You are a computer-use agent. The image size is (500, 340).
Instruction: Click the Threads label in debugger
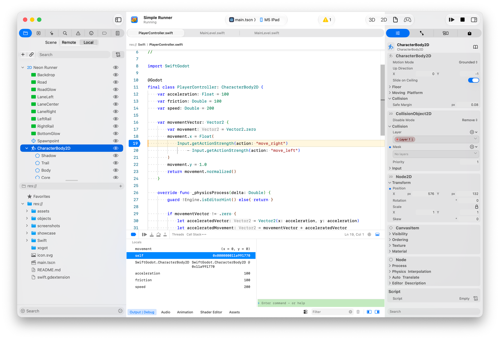(178, 234)
